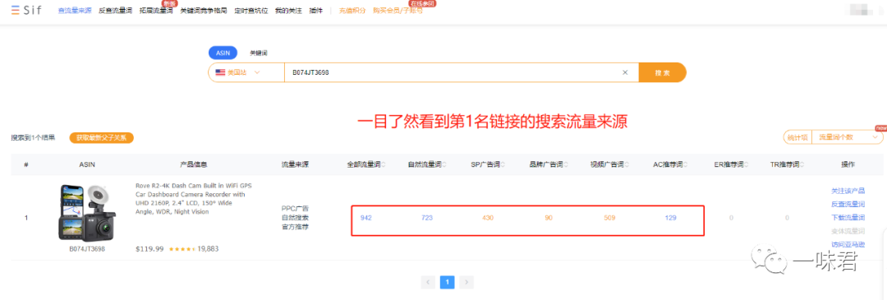Go to next page arrow
Viewport: 887px width, 300px height.
pyautogui.click(x=466, y=282)
